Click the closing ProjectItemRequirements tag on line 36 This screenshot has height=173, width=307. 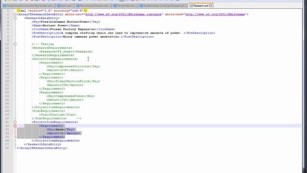click(56, 141)
